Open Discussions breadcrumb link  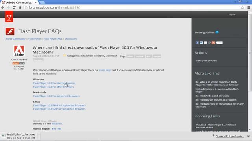click(x=71, y=39)
